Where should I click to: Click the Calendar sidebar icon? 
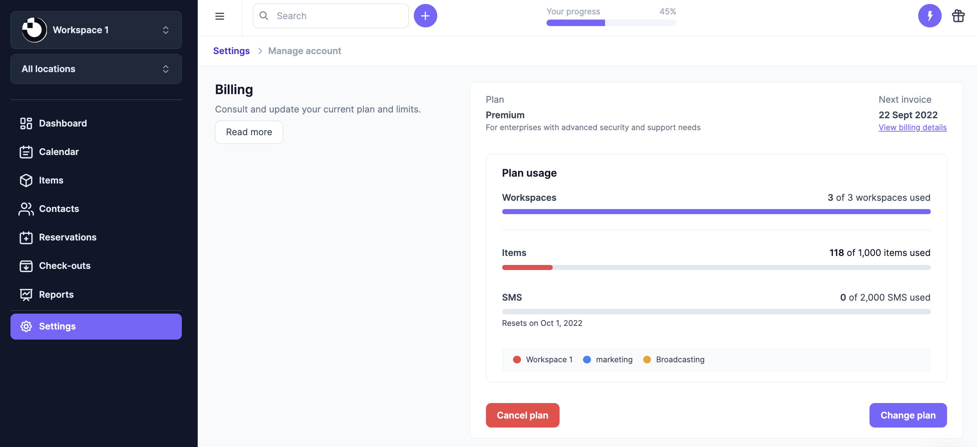[x=26, y=152]
